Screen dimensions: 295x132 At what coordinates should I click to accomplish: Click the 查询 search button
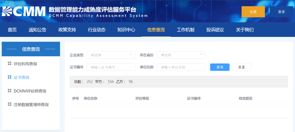[220, 67]
